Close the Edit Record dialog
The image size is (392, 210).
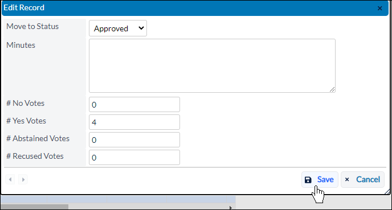point(379,9)
